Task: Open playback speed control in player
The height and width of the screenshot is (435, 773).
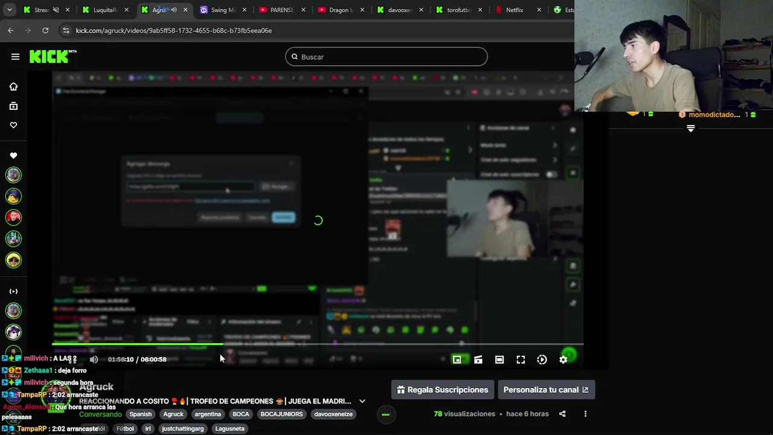Action: pos(542,359)
